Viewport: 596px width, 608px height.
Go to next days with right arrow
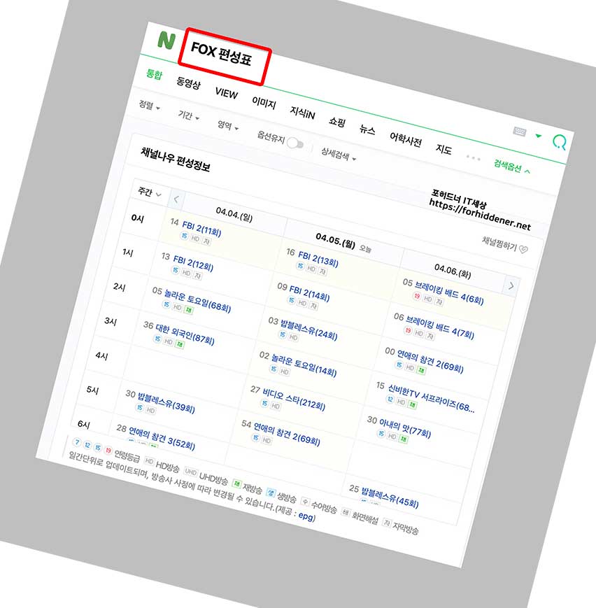pyautogui.click(x=511, y=286)
